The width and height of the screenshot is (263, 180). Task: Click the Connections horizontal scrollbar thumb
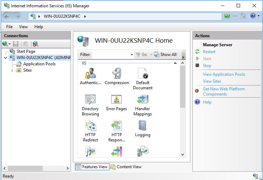pyautogui.click(x=25, y=168)
